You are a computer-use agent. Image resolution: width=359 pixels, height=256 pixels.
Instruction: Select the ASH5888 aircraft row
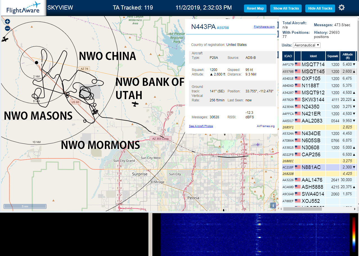[319, 187]
